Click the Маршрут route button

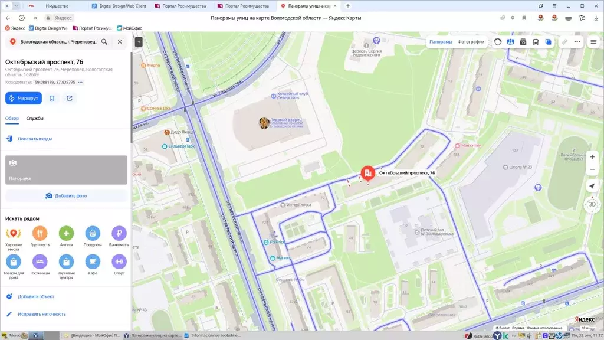coord(24,98)
